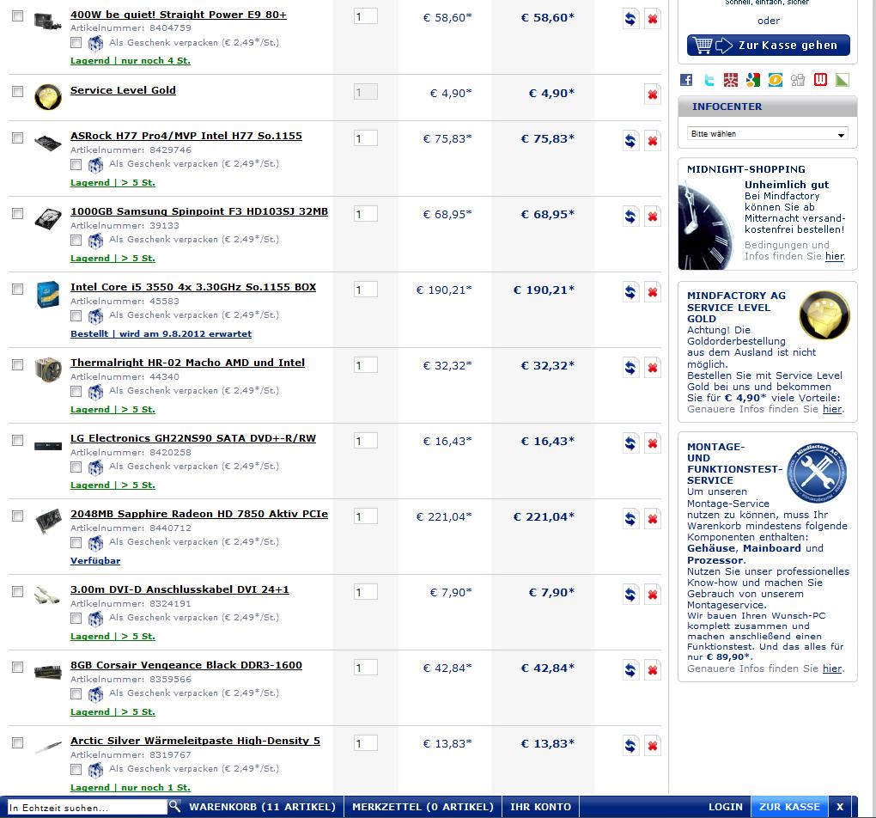876x818 pixels.
Task: Click Zur Kasse in bottom bar
Action: click(789, 807)
